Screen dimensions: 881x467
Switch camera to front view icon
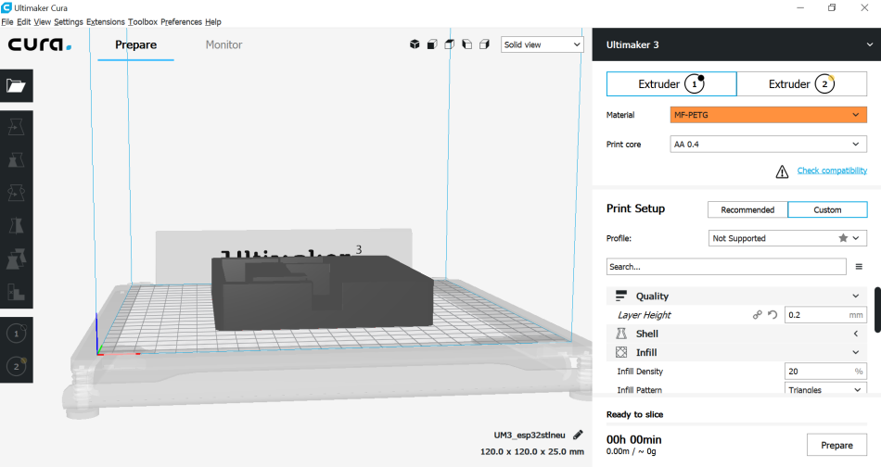432,44
